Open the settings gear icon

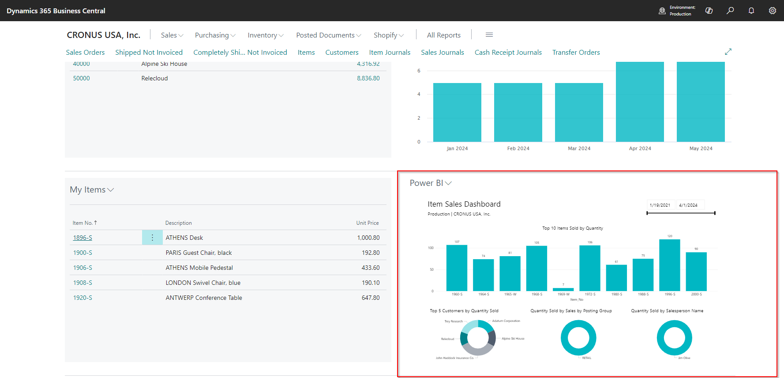(x=773, y=11)
